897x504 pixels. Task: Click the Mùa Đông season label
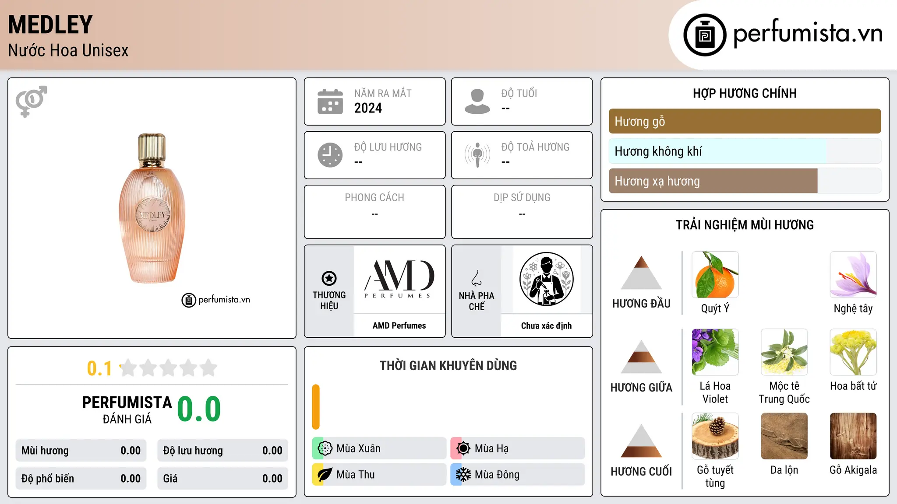(x=497, y=475)
